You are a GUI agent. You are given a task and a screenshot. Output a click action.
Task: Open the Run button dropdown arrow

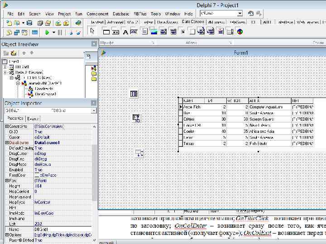(53, 33)
